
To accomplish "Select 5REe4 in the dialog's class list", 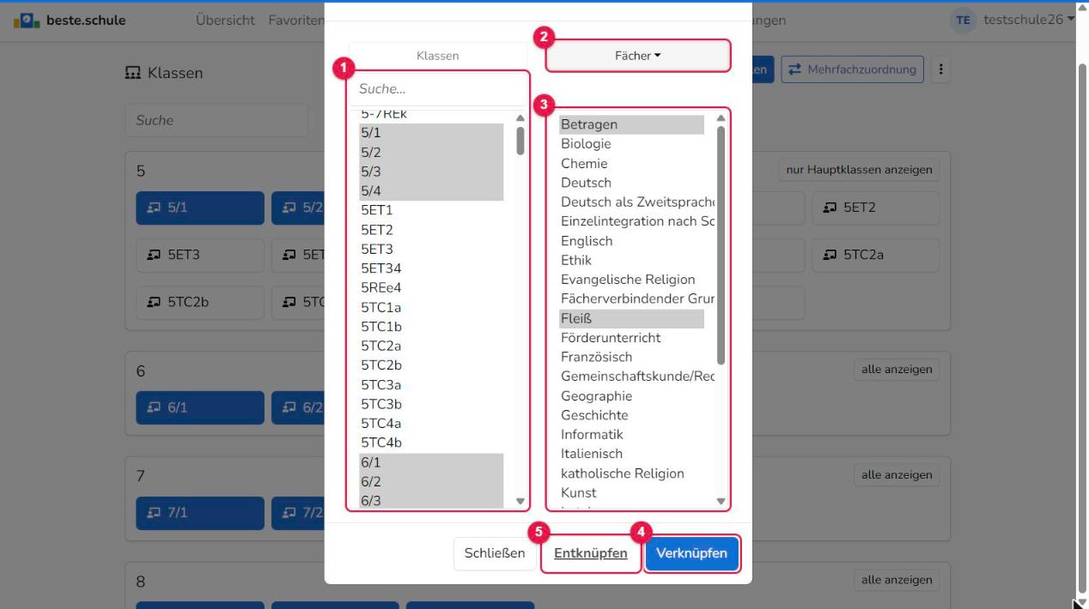I will coord(431,288).
